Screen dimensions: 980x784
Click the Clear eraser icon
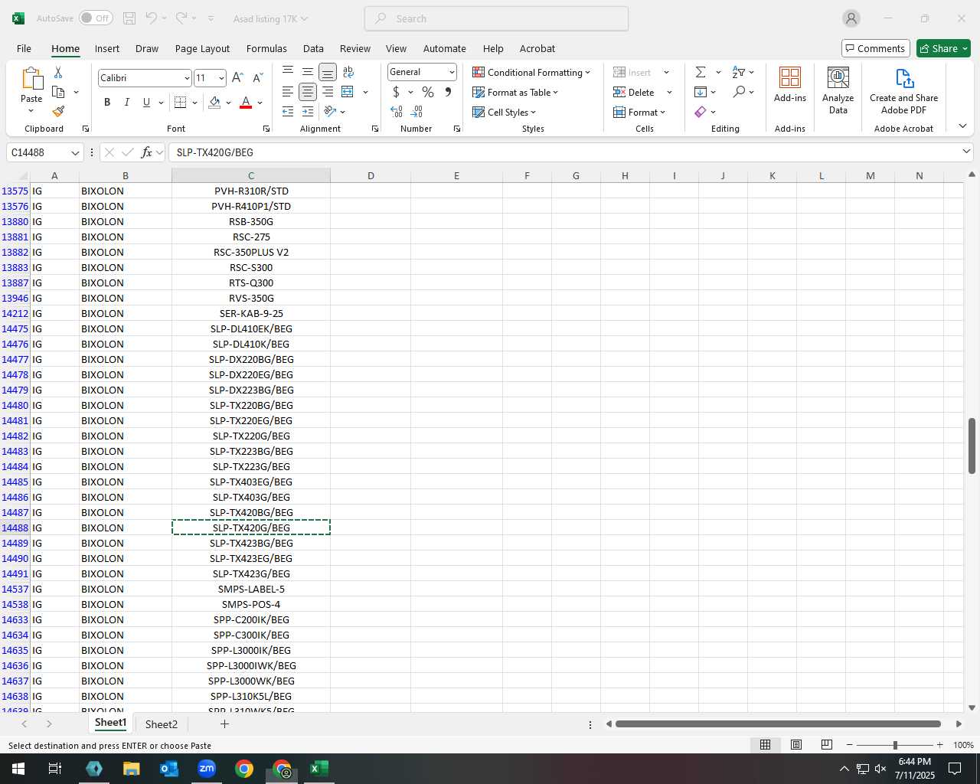tap(701, 112)
